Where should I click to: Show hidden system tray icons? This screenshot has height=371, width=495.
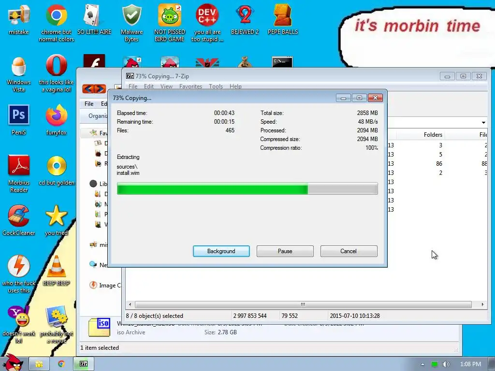(422, 364)
